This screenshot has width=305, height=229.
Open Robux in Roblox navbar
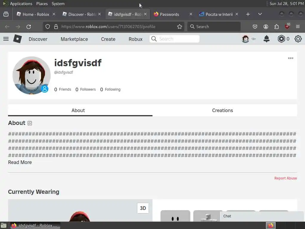136,39
